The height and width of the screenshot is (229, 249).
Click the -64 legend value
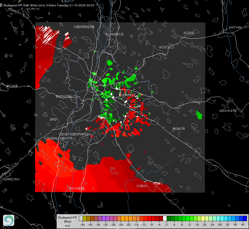83,225
